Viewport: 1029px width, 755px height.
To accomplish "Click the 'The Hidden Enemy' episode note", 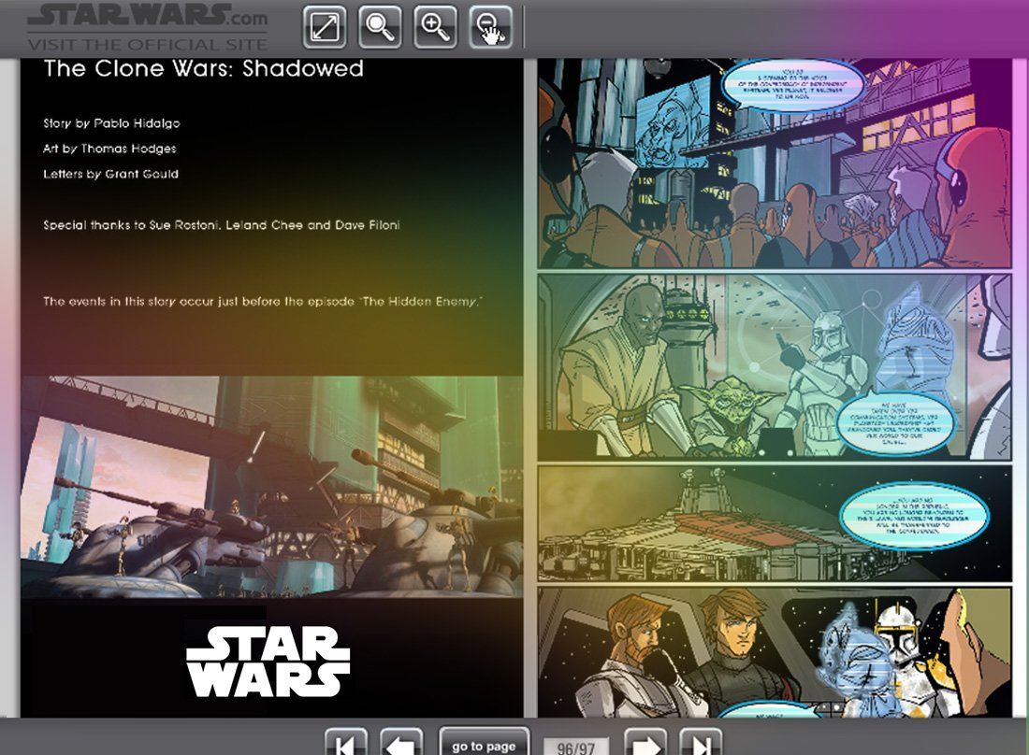I will coord(263,302).
